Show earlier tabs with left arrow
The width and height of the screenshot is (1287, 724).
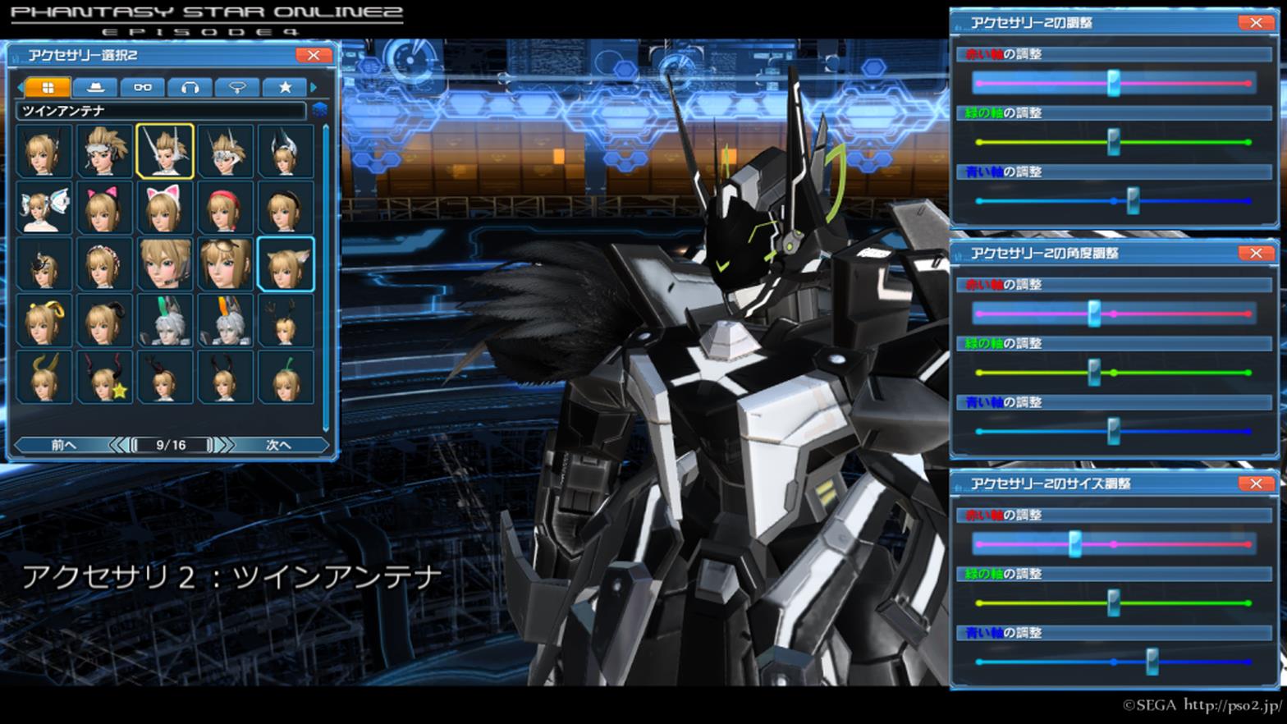[21, 87]
